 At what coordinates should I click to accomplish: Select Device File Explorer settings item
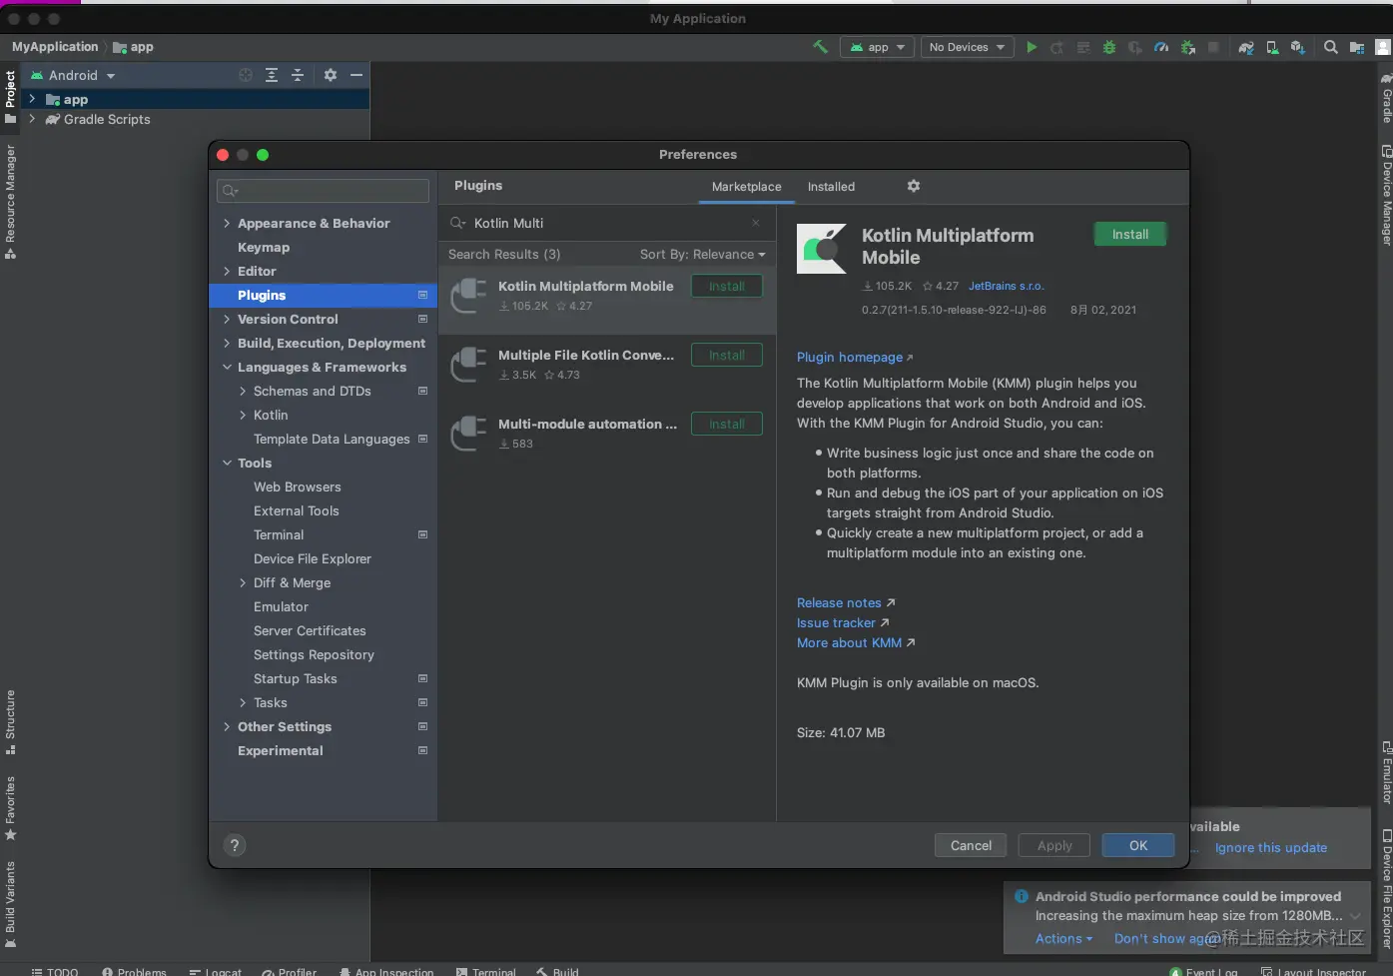click(x=313, y=558)
